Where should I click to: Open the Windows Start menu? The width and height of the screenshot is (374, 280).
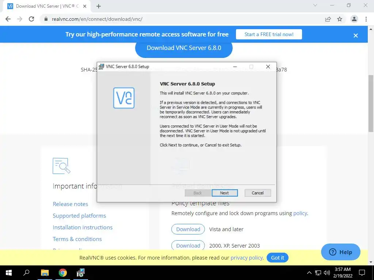pyautogui.click(x=9, y=273)
